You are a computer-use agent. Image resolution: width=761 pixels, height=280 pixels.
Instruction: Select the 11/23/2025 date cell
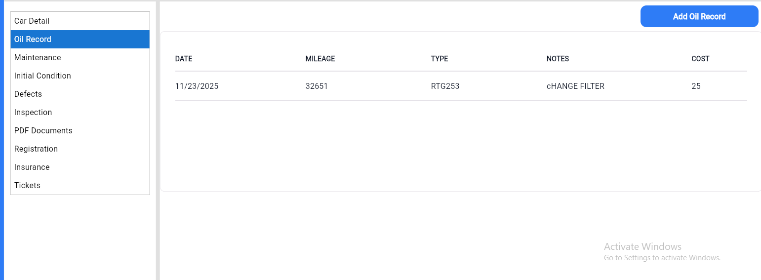[197, 86]
